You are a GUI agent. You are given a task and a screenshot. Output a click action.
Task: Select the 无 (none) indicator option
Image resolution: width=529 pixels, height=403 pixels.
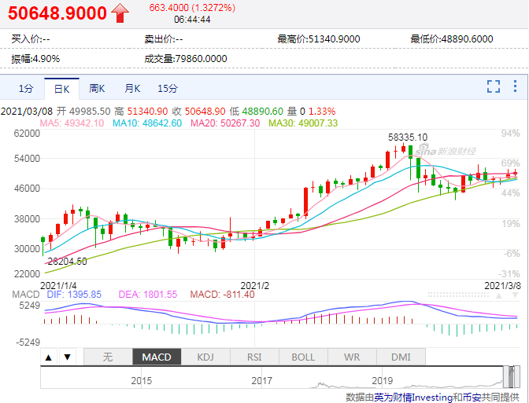tap(108, 357)
